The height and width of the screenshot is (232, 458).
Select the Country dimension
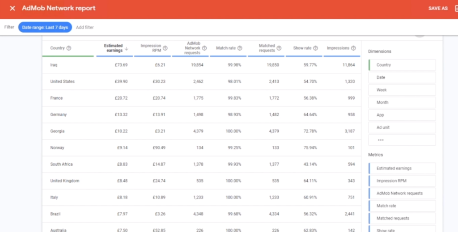pos(402,65)
